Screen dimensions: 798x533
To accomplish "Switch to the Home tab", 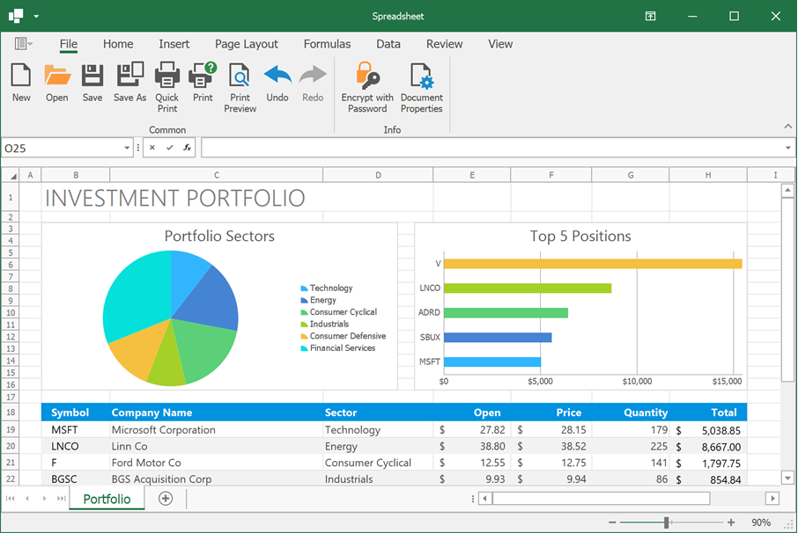I will tap(118, 44).
